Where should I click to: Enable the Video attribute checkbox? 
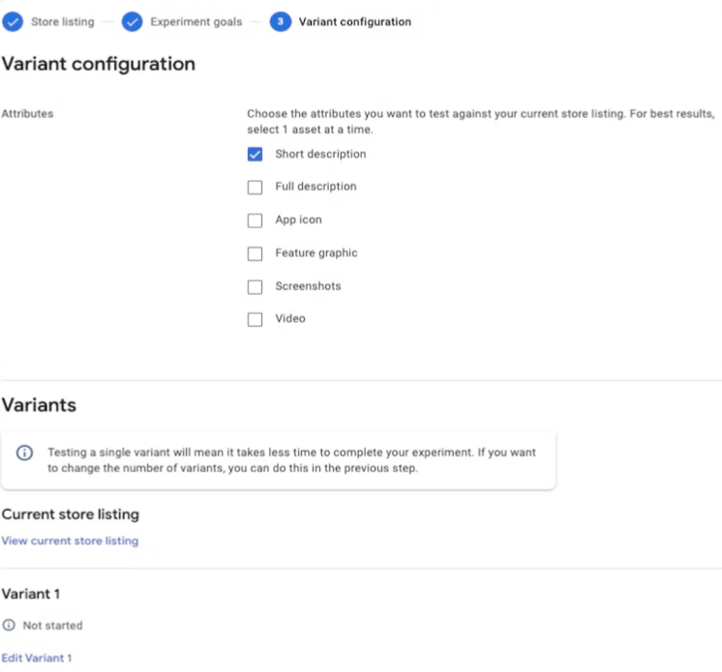pyautogui.click(x=256, y=319)
